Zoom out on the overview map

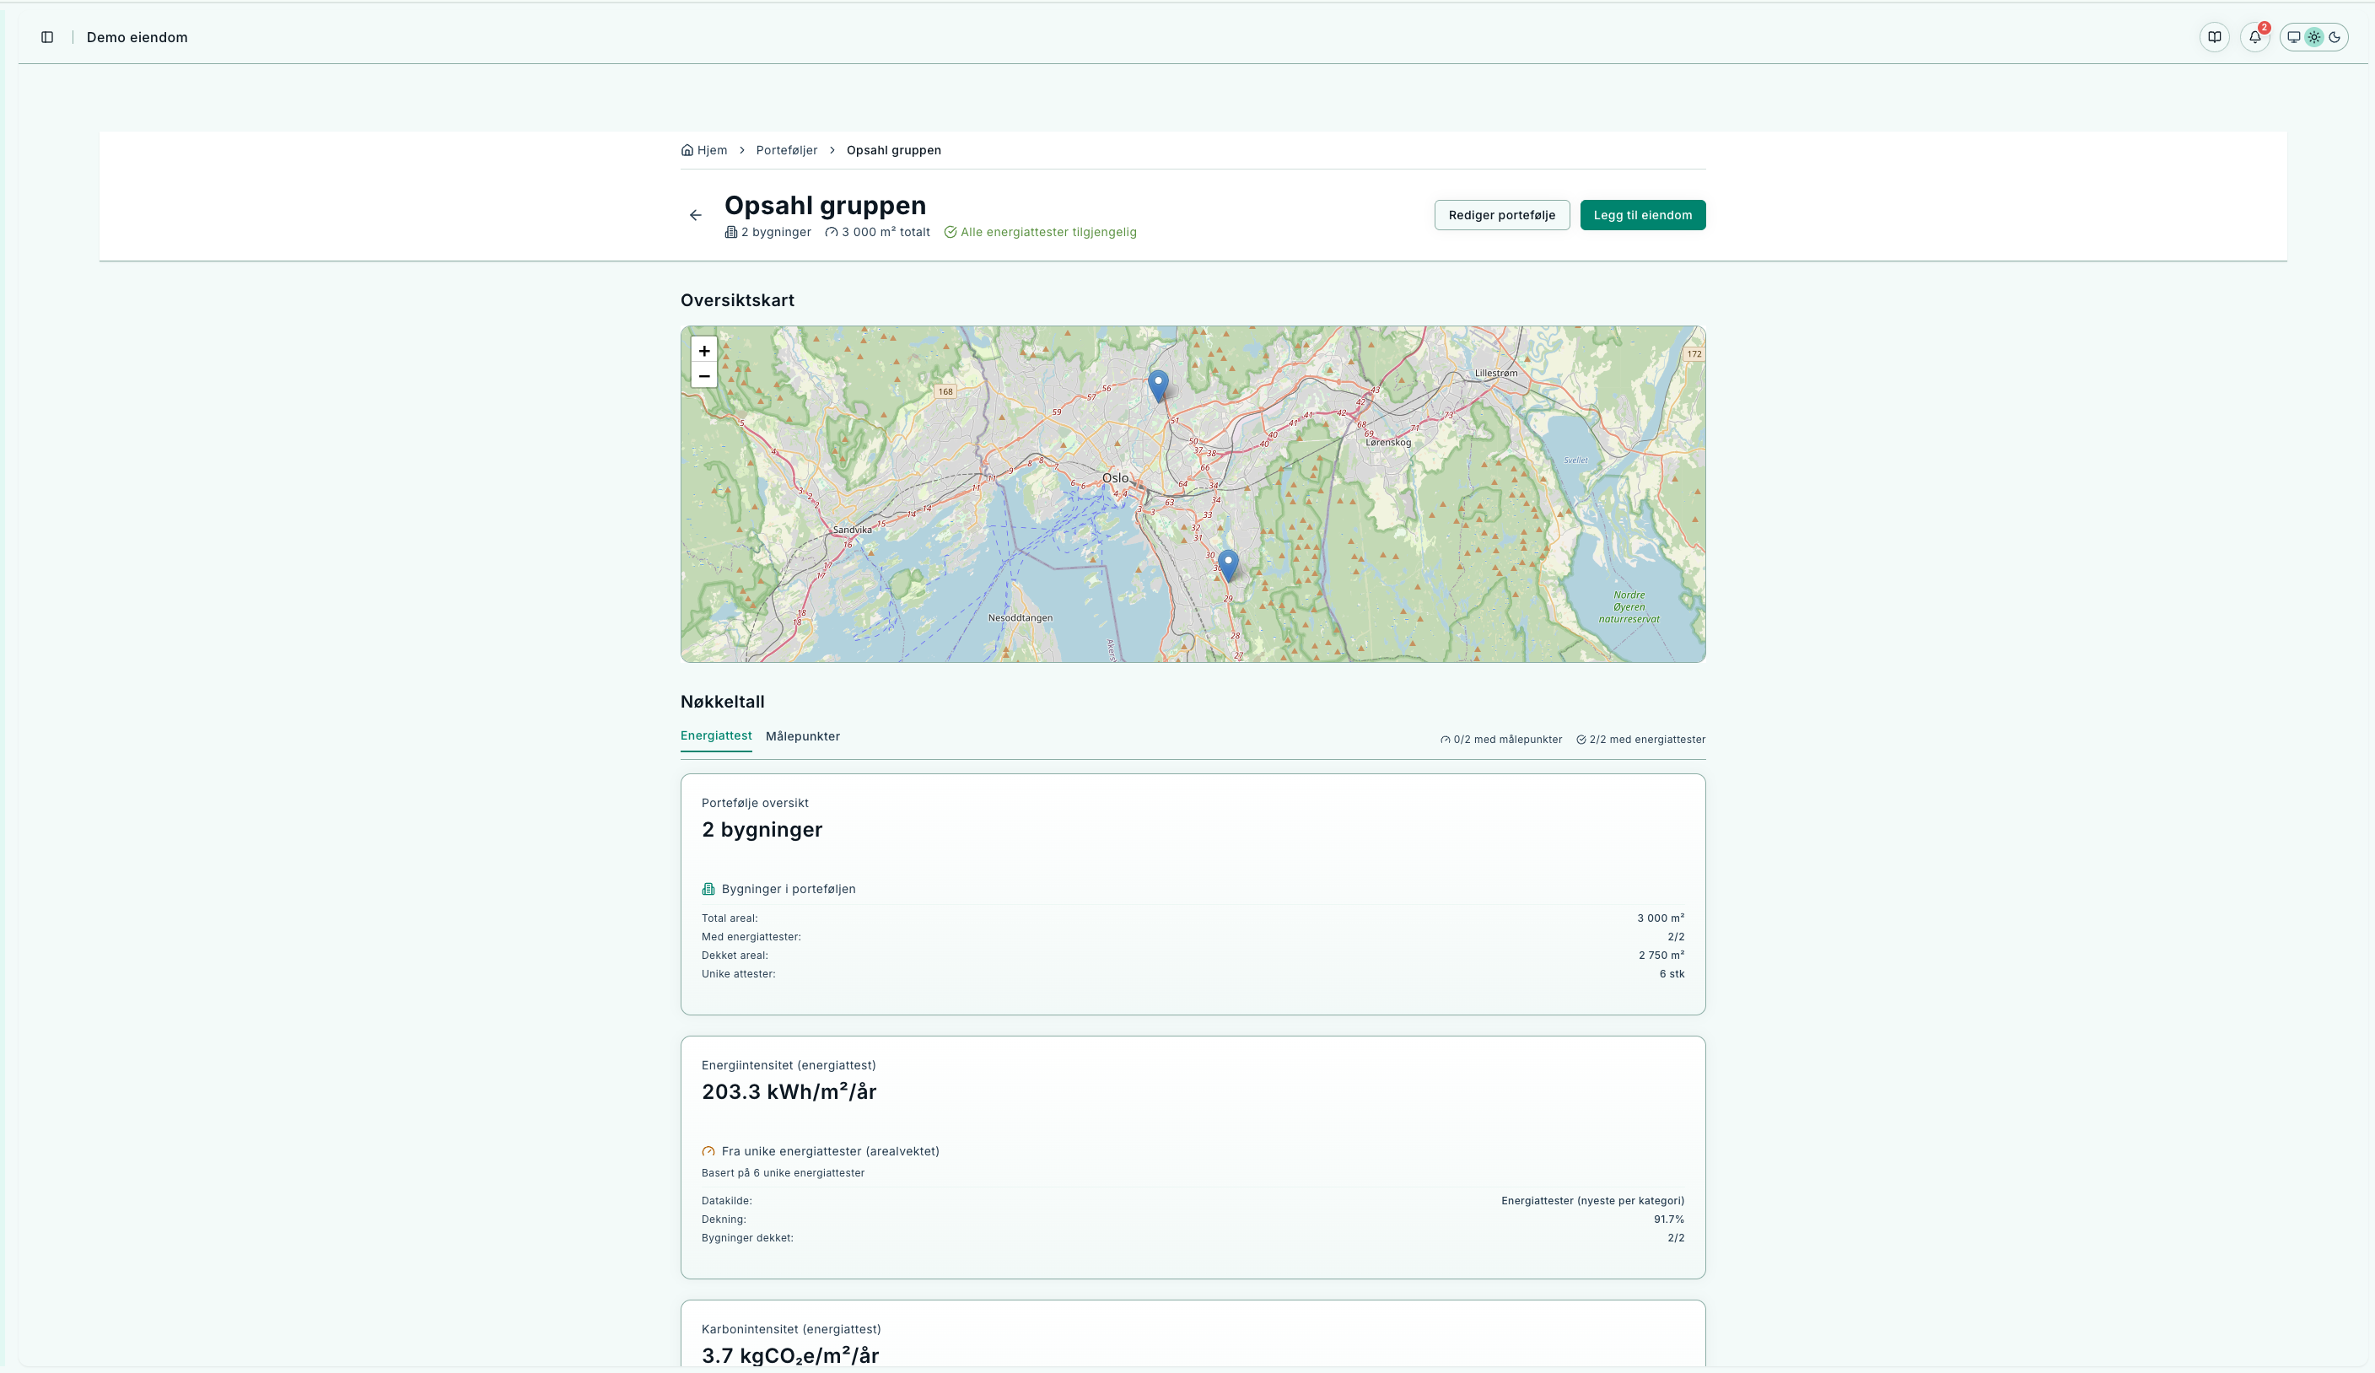tap(704, 376)
